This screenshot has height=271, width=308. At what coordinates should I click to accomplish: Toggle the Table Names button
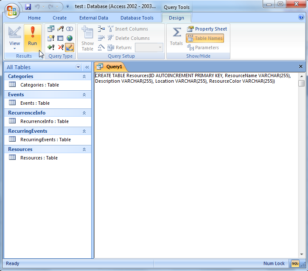(x=204, y=38)
